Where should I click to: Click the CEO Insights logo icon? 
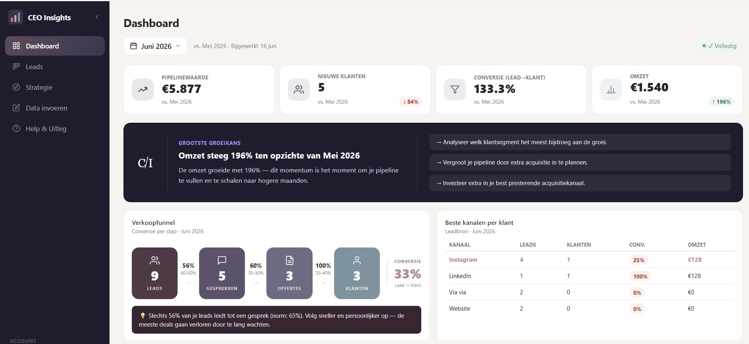tap(15, 17)
